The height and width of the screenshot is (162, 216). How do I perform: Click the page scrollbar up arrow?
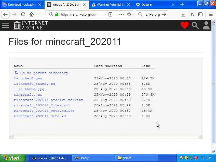click(214, 22)
